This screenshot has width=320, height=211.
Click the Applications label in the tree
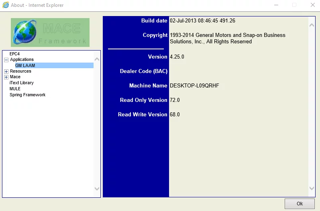coord(22,59)
